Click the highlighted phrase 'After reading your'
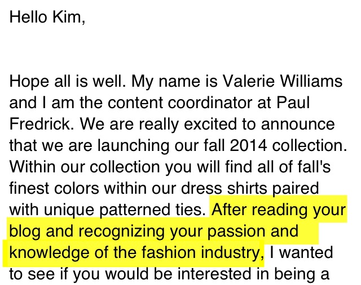Image resolution: width=361 pixels, height=285 pixels. pyautogui.click(x=279, y=210)
